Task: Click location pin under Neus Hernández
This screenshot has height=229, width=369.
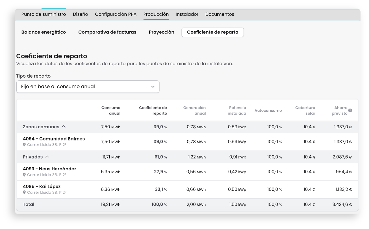Action: tap(24, 175)
